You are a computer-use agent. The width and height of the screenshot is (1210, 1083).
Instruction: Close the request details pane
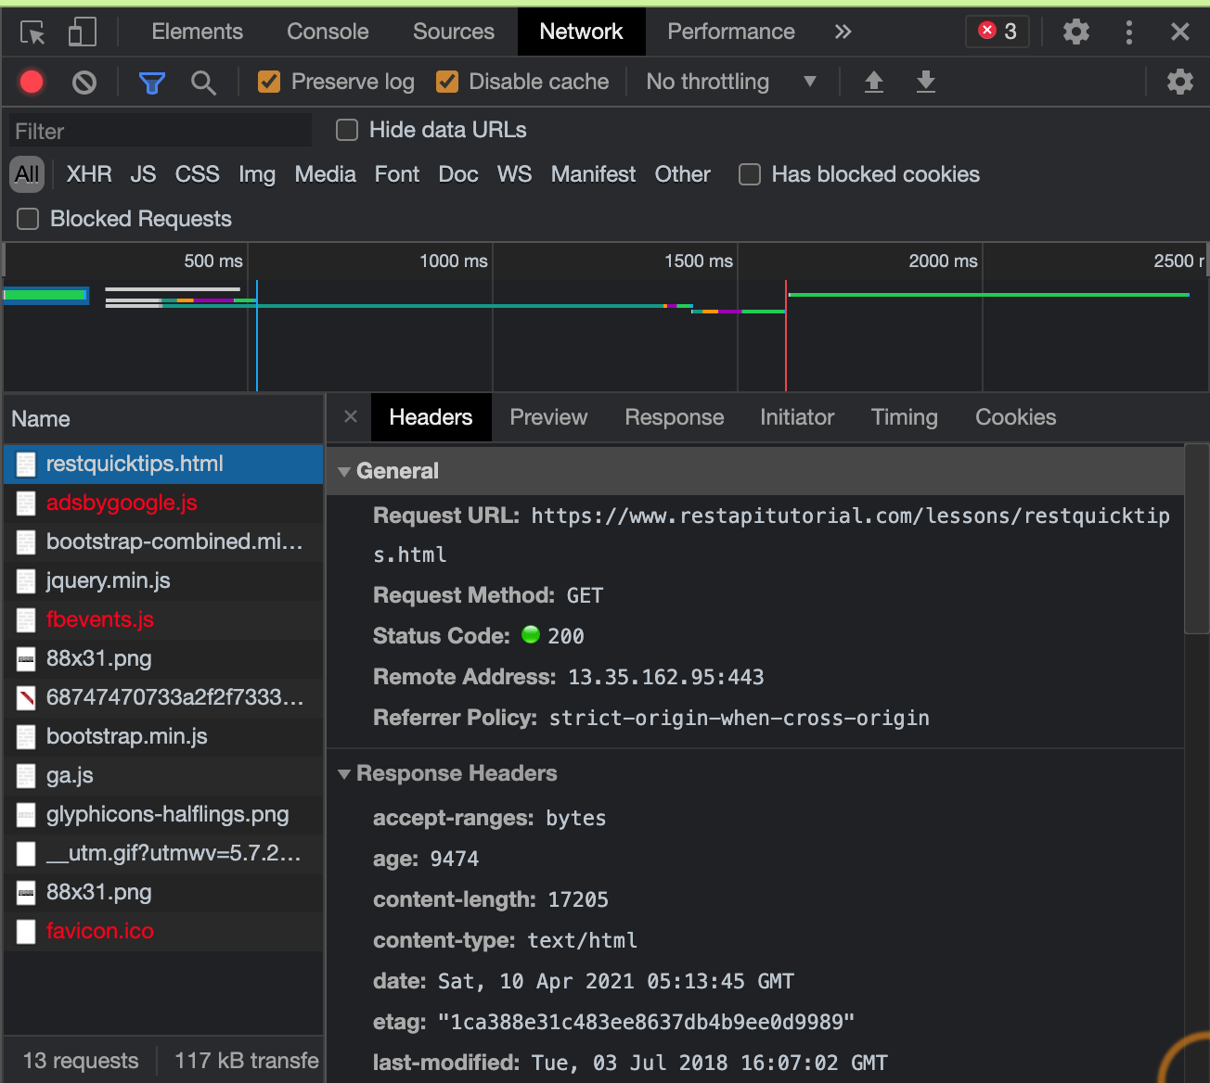[x=351, y=416]
